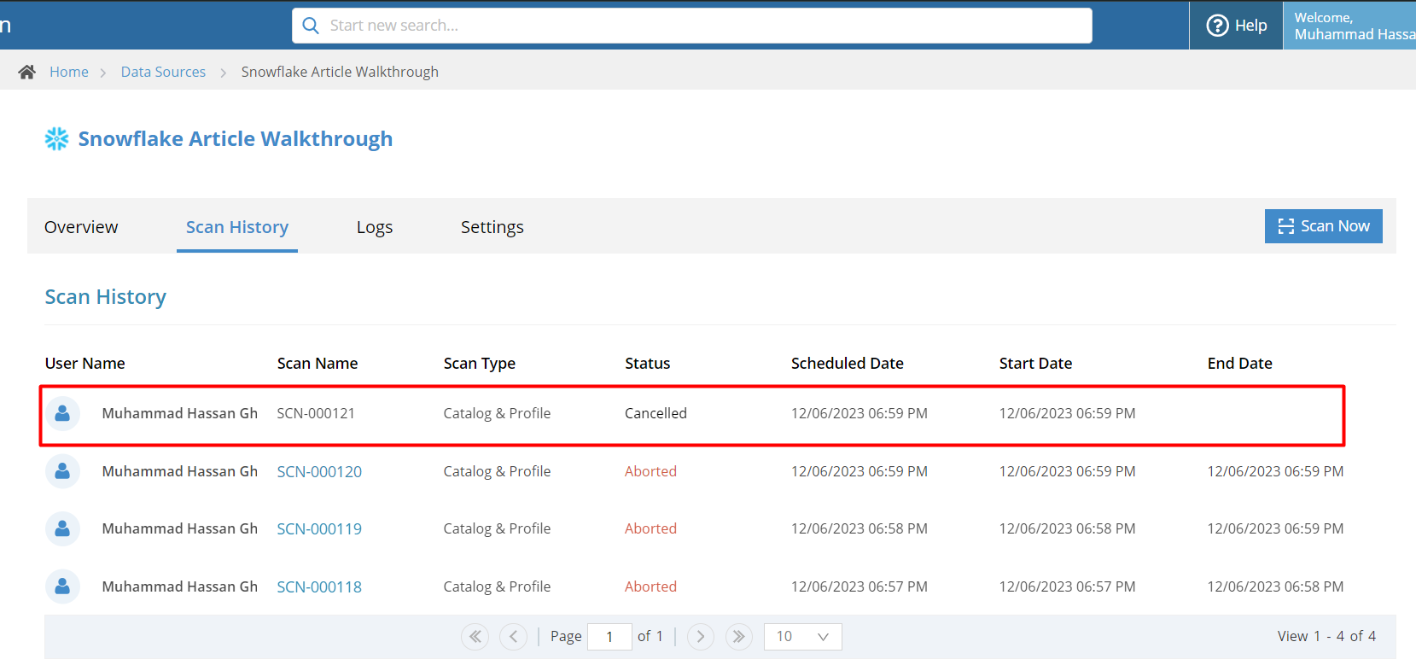Click user avatar in SCN-000121 row

point(62,413)
